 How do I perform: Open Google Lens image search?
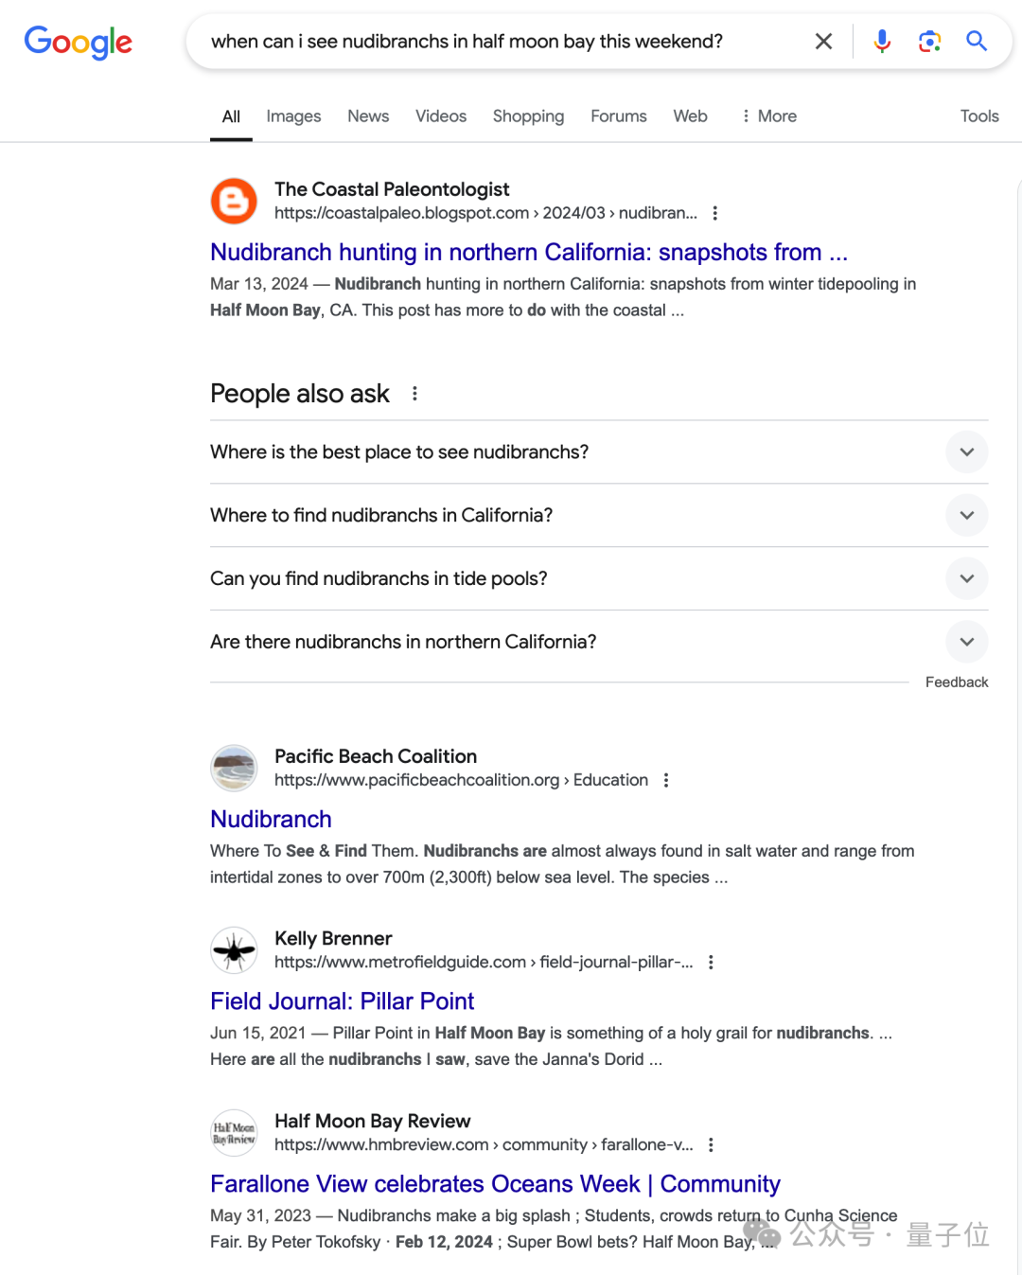click(929, 42)
